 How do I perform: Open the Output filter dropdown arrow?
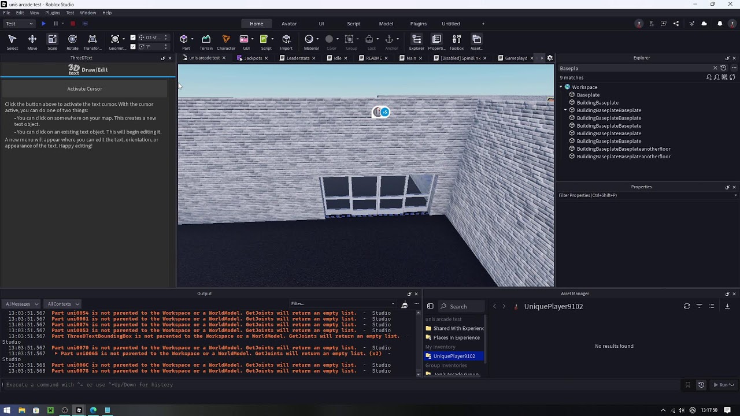(393, 304)
